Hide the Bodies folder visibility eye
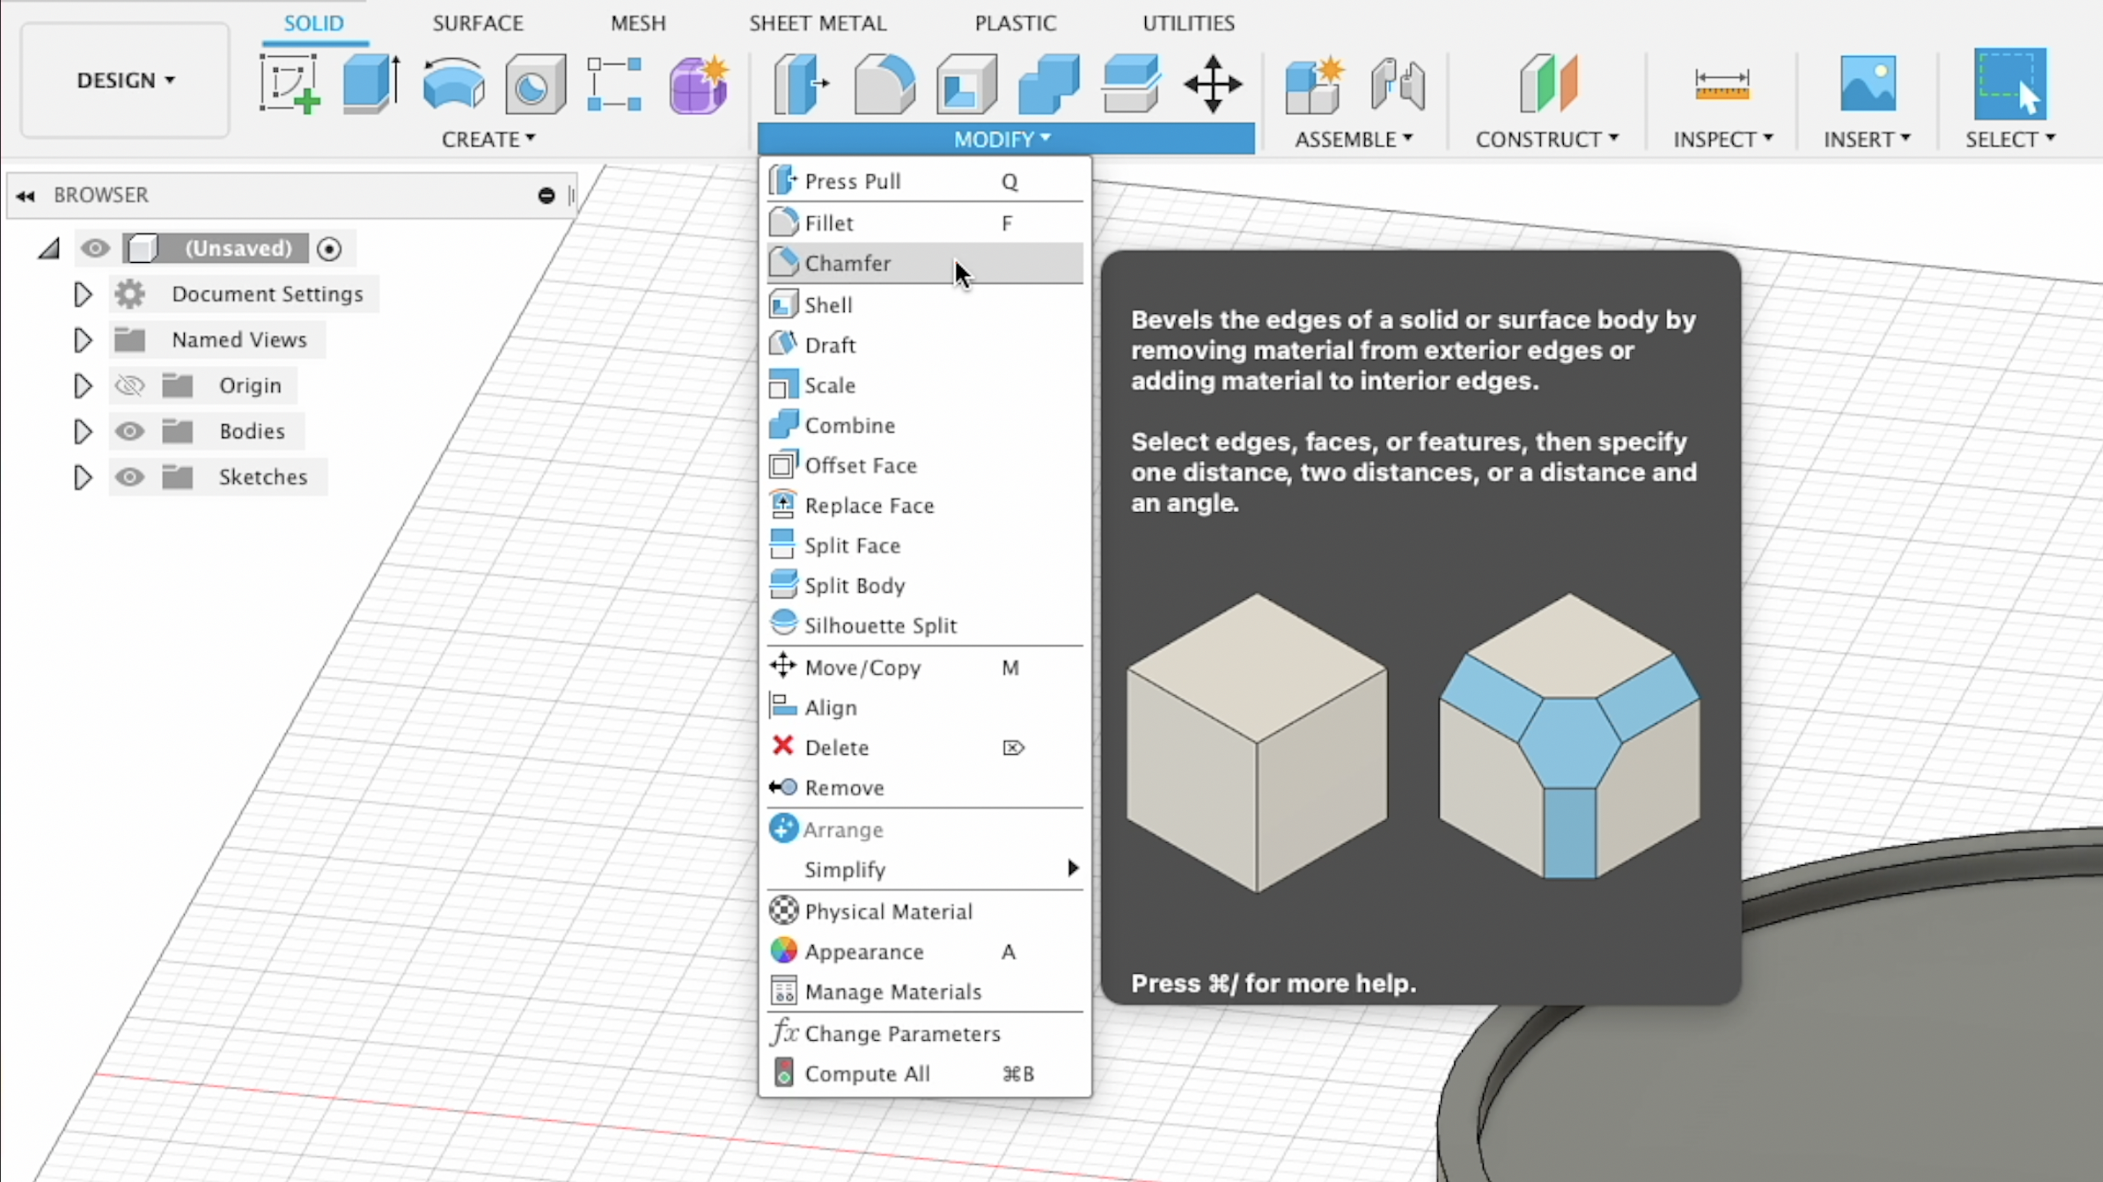Viewport: 2103px width, 1182px height. pyautogui.click(x=129, y=431)
